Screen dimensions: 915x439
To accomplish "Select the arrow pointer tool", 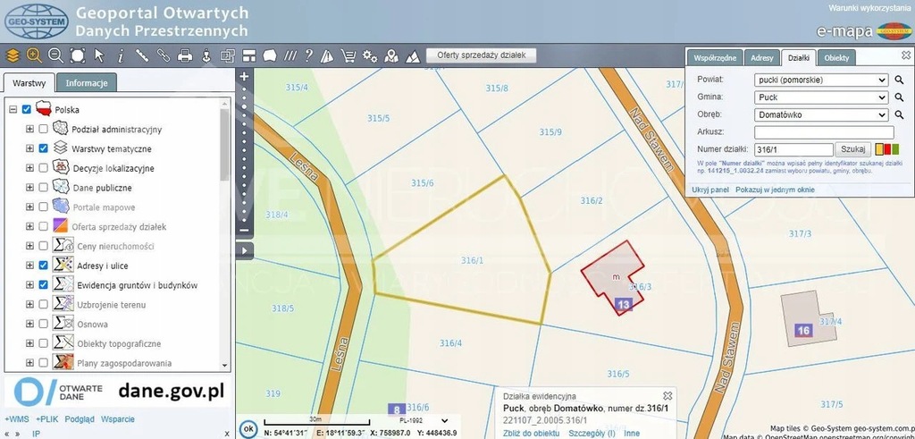I will point(99,56).
